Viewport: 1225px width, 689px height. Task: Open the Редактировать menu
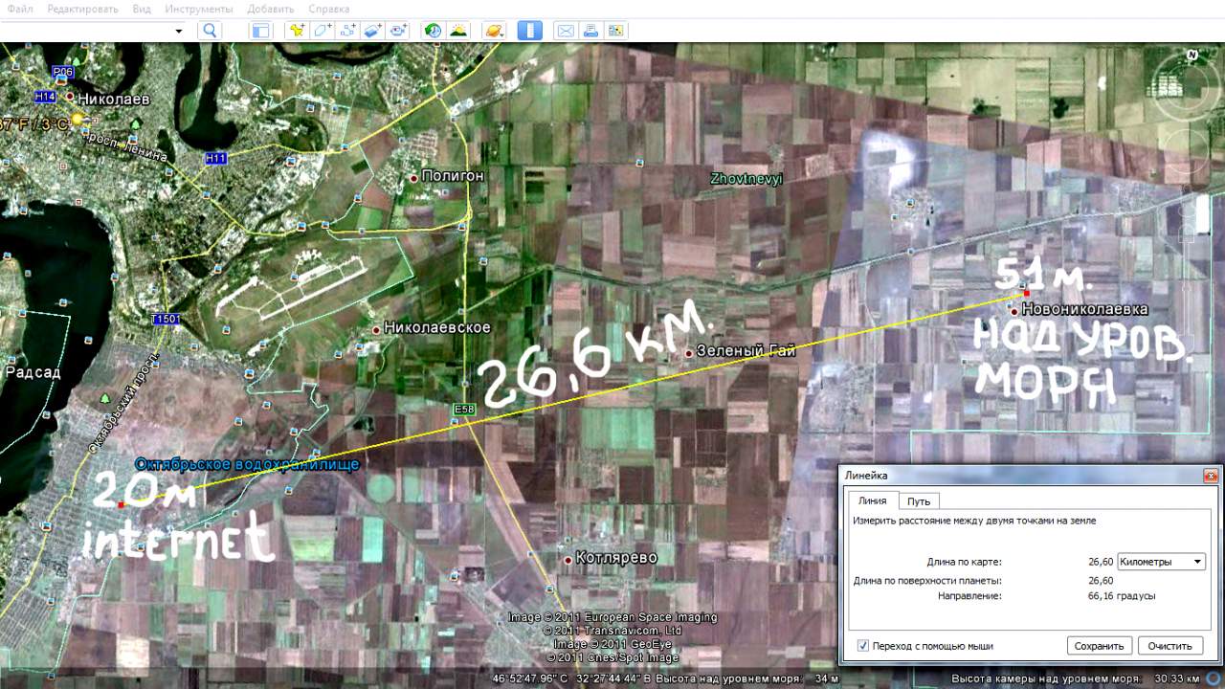[82, 9]
